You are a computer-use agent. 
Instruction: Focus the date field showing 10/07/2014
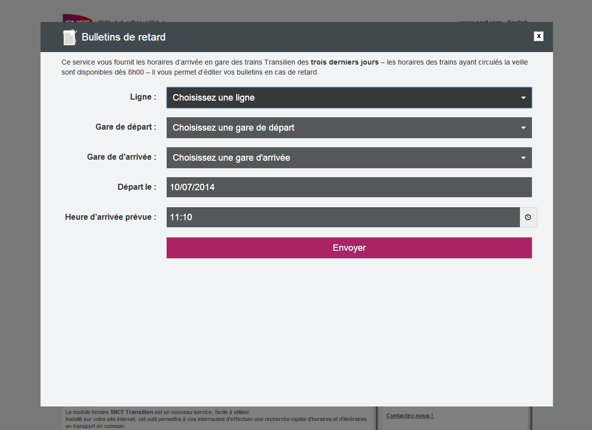(349, 187)
